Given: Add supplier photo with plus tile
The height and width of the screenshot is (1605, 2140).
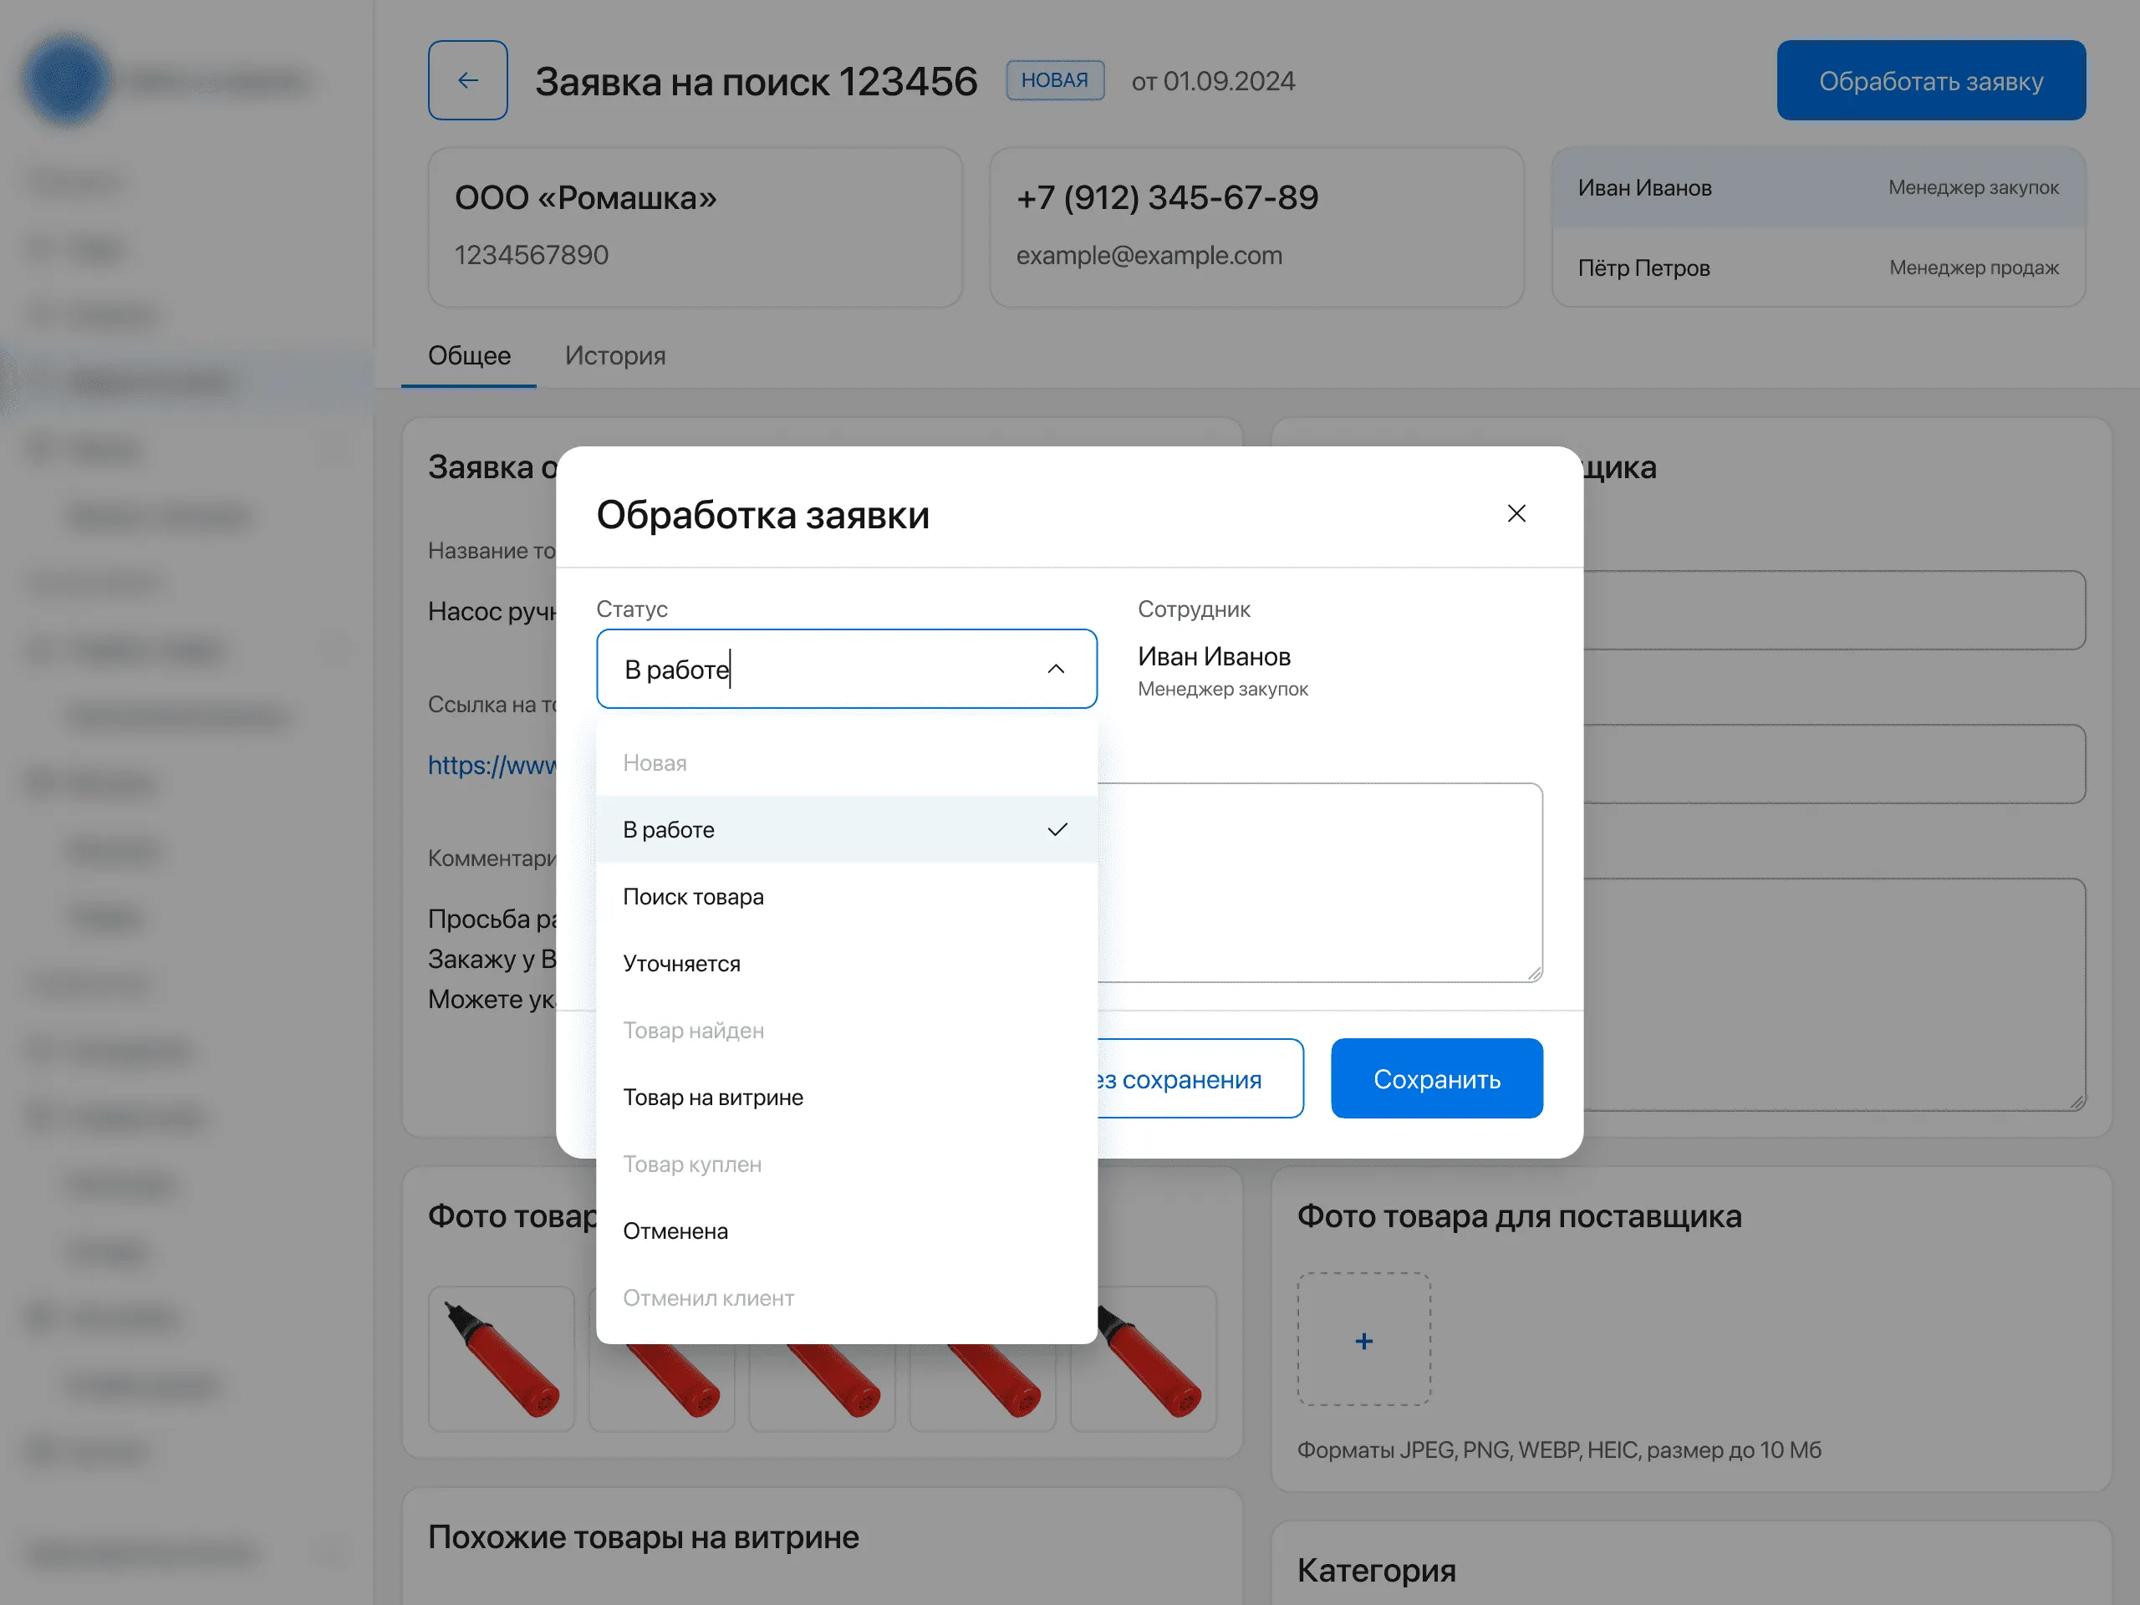Looking at the screenshot, I should (1364, 1340).
